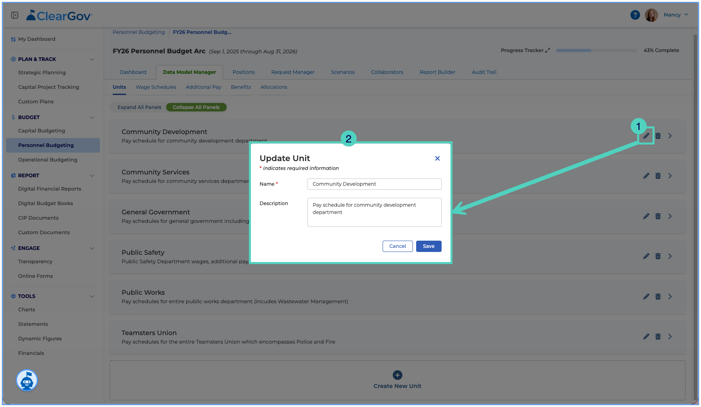Edit the Teamsters Union unit with pencil icon

pos(646,337)
